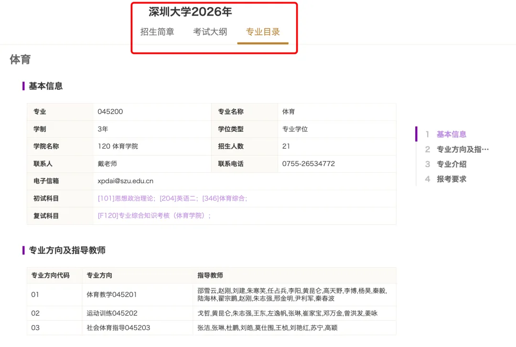Viewport: 516px width, 347px height.
Task: Click the 指导教师 column header
Action: click(x=210, y=275)
